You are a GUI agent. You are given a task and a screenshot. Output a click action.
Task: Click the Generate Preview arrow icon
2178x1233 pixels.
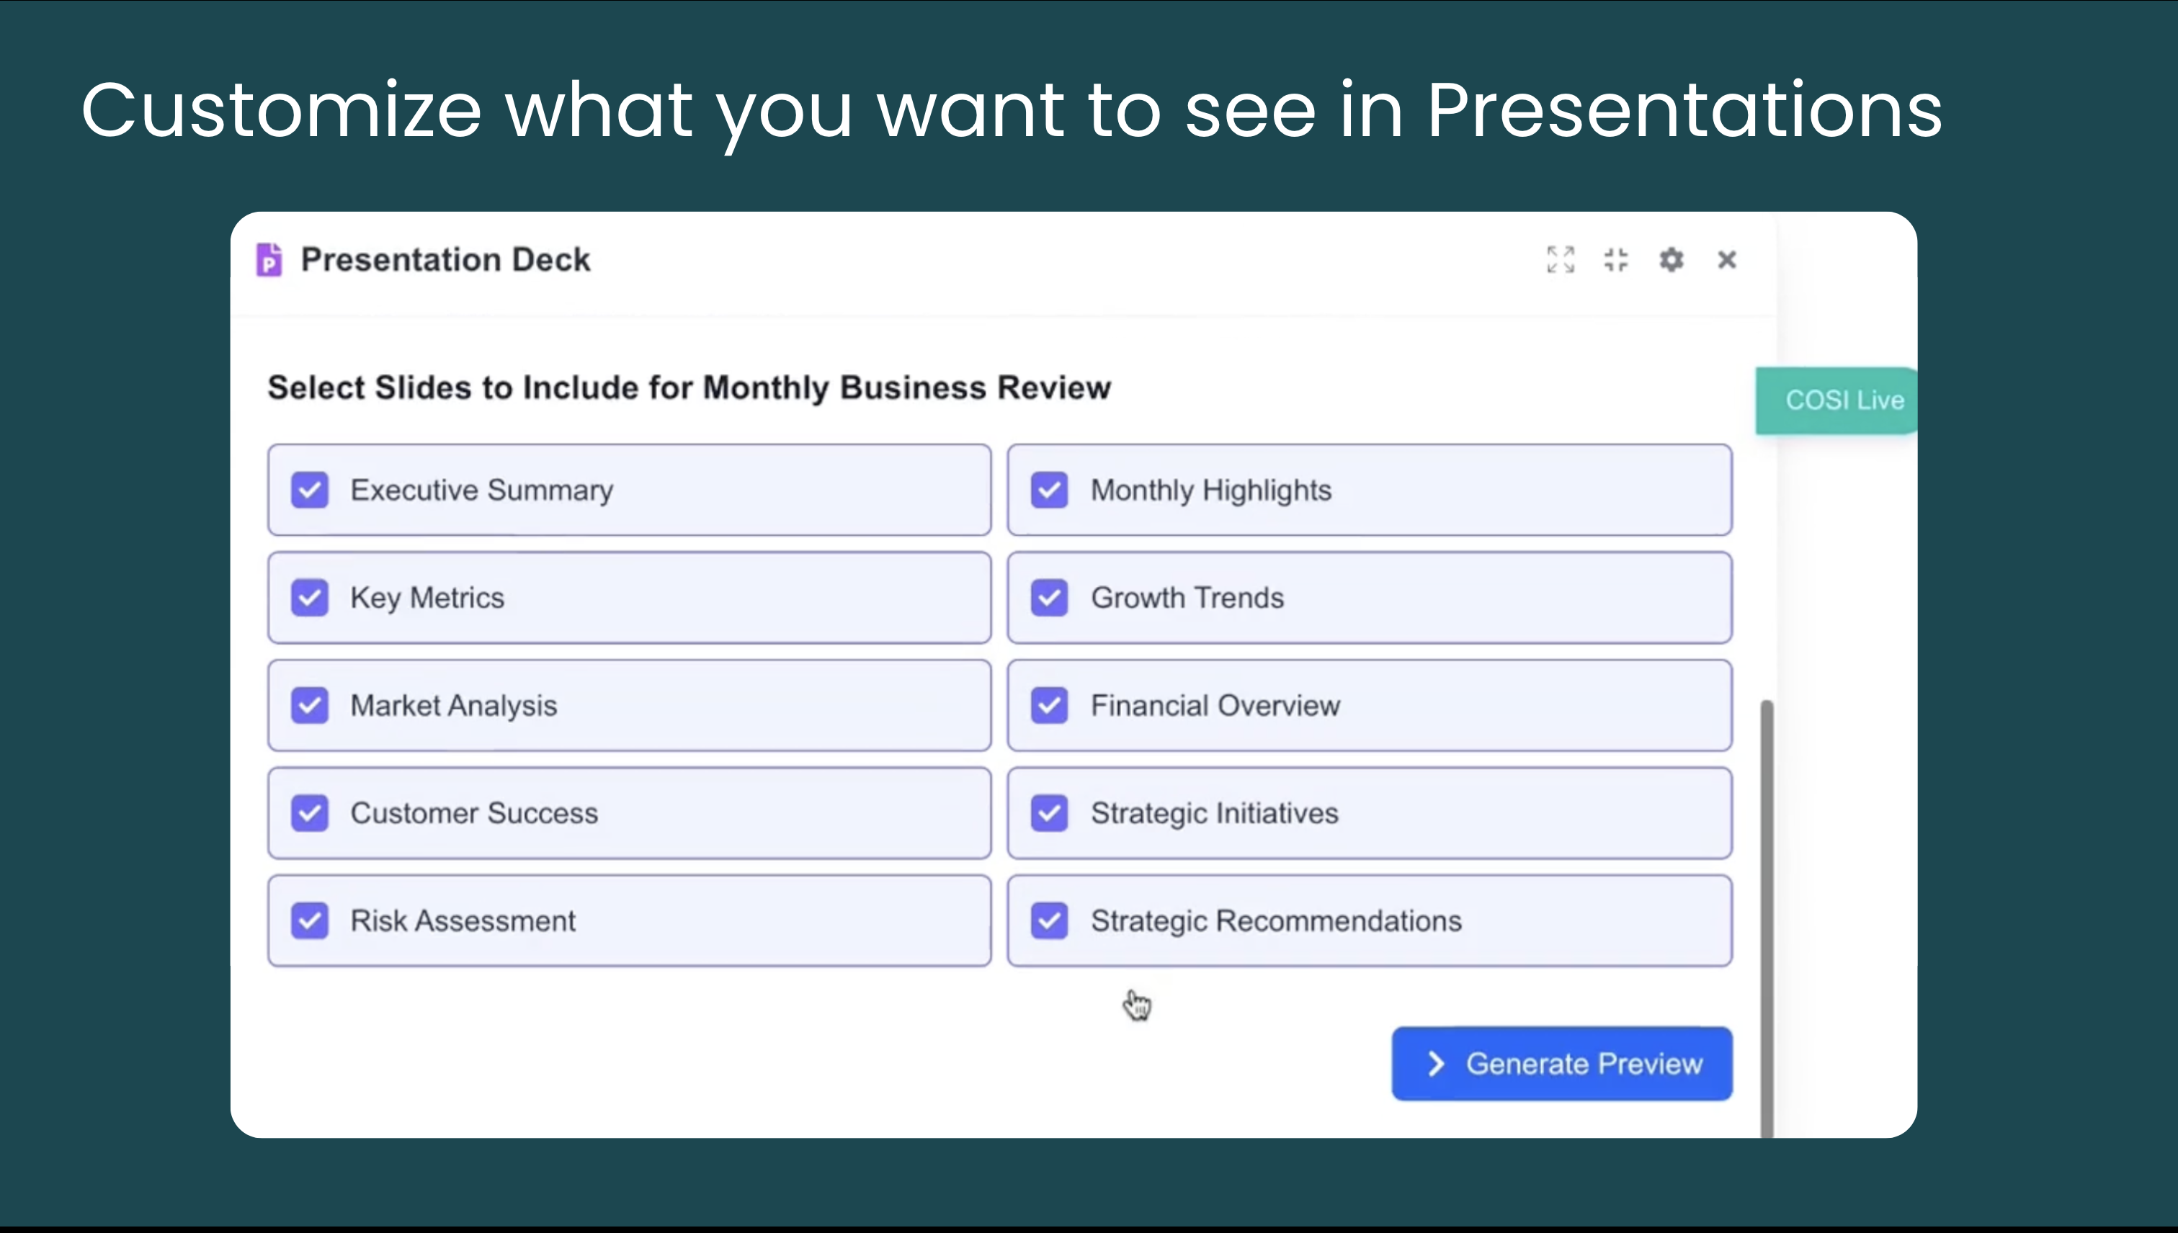[x=1436, y=1064]
